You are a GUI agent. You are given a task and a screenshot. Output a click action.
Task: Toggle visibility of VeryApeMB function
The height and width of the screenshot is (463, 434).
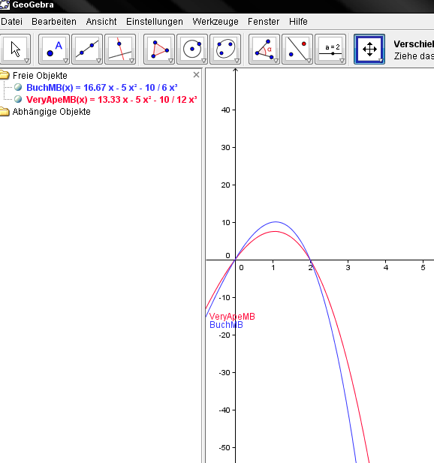[x=18, y=99]
